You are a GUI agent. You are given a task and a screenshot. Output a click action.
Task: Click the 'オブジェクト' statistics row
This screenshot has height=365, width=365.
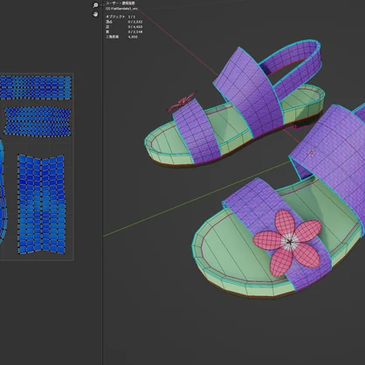pos(121,17)
